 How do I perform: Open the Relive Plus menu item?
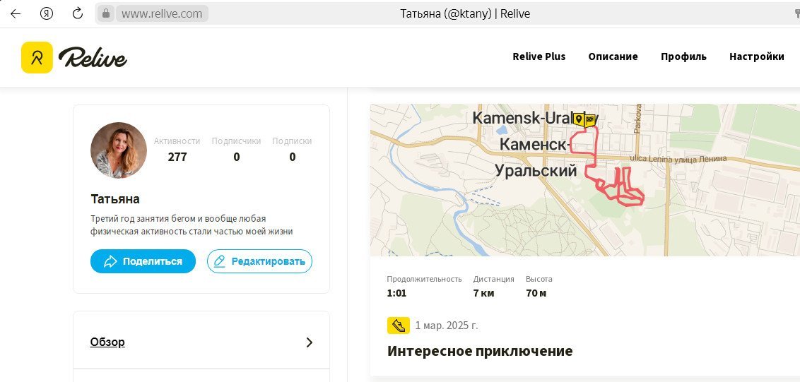[539, 56]
